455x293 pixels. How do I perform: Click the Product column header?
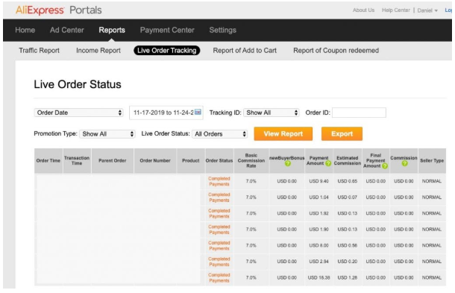191,161
